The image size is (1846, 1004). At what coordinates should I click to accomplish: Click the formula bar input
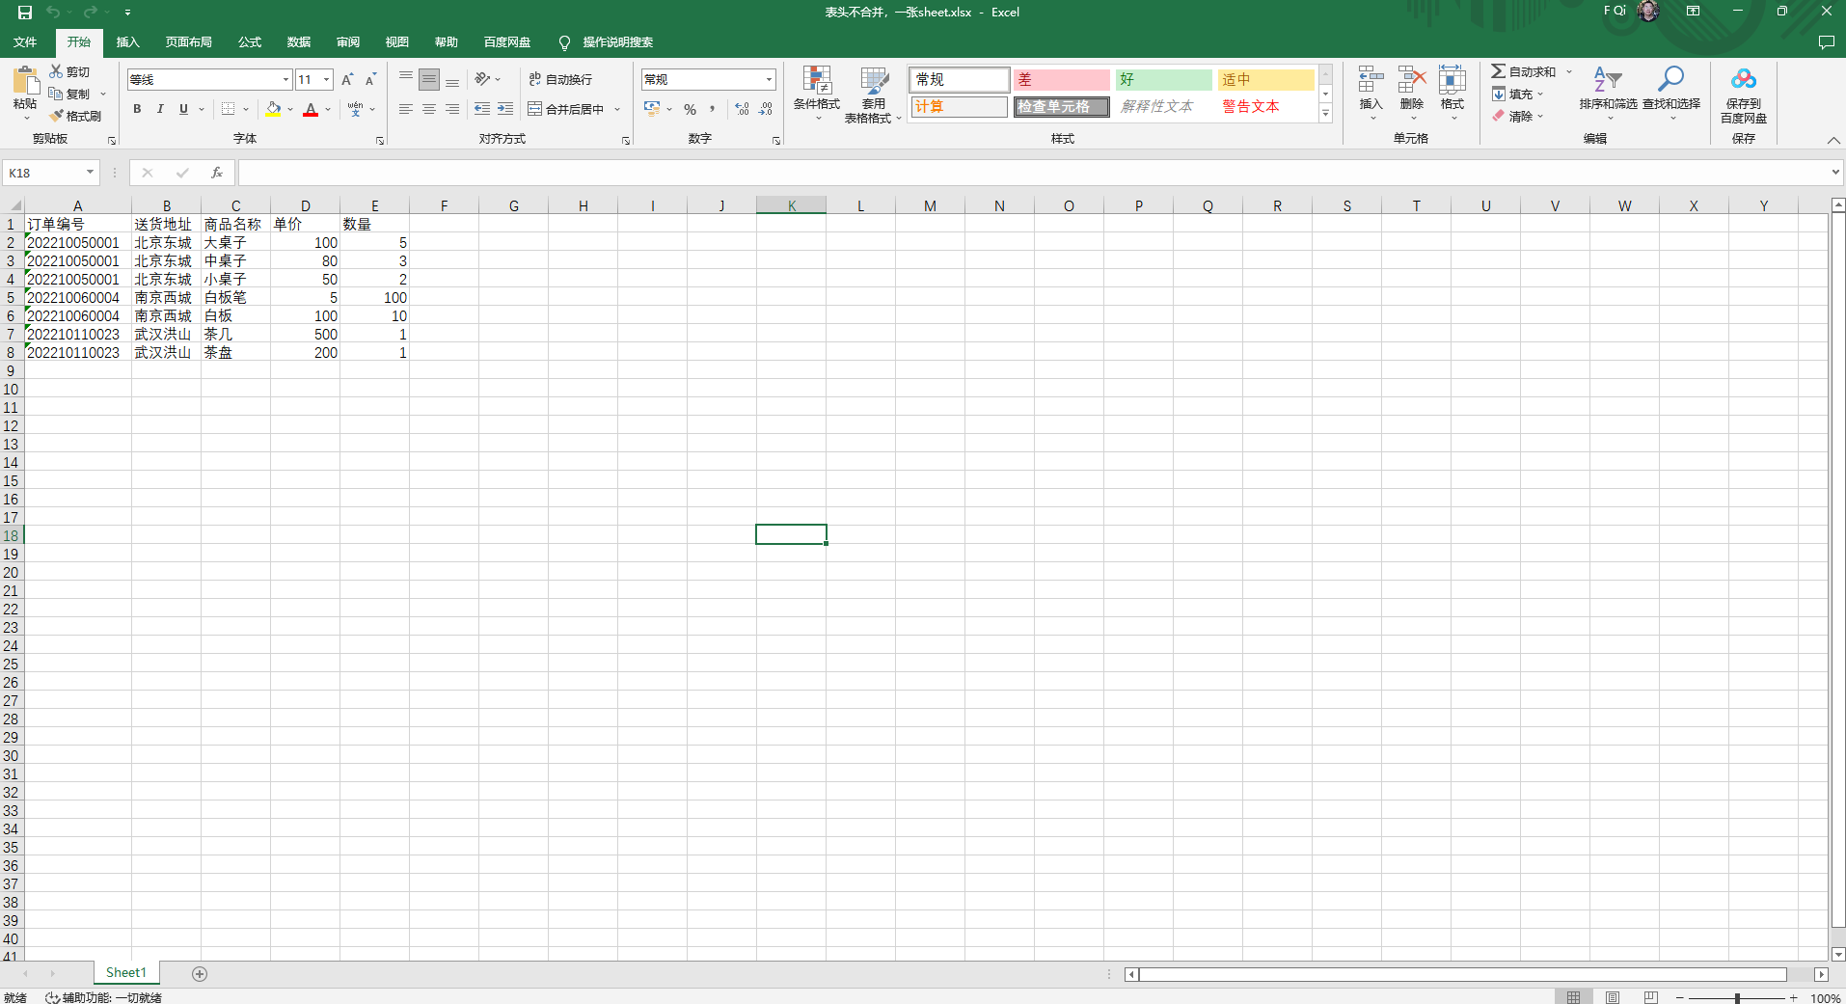[x=1033, y=173]
